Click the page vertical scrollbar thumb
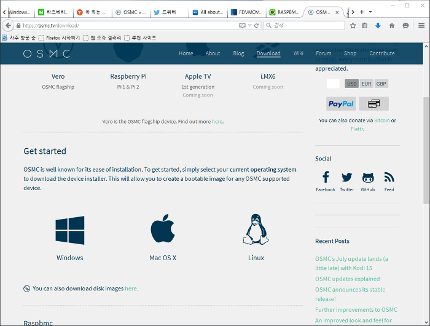The height and width of the screenshot is (326, 430). (426, 150)
